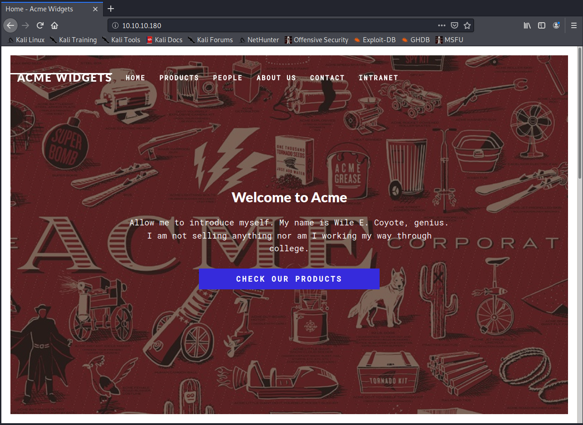583x425 pixels.
Task: Select the PRODUCTS menu item
Action: (x=179, y=78)
